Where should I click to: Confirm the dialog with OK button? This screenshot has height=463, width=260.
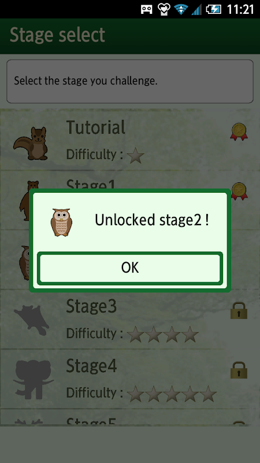coord(130,268)
